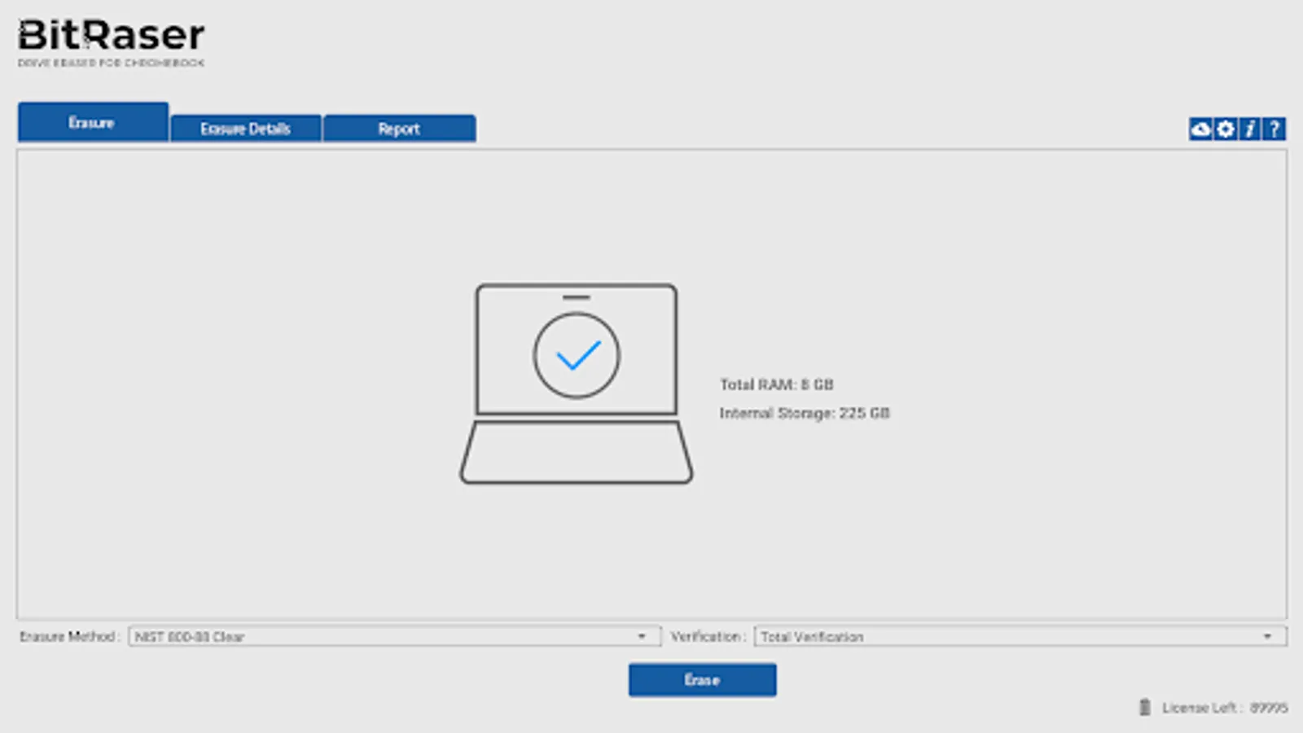Click the Erase button
The image size is (1303, 733).
(702, 679)
